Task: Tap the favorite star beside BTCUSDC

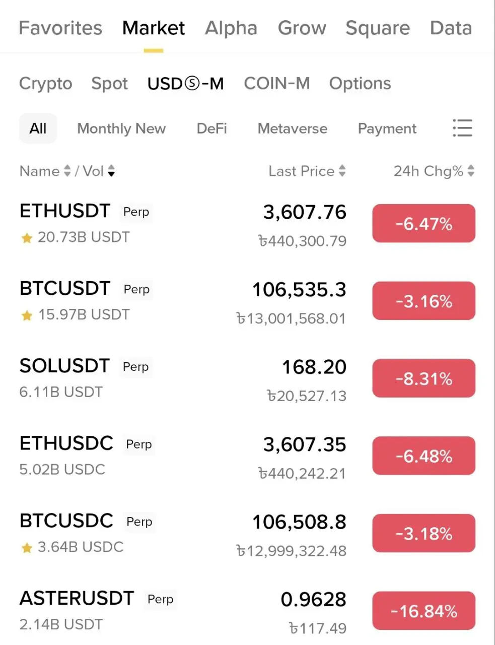Action: (27, 548)
